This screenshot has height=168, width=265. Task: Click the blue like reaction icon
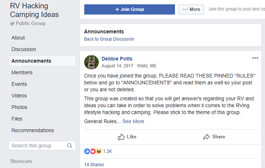click(x=87, y=151)
